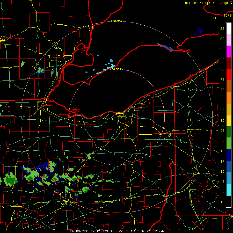Select the 50 NMI range ring label

(x=116, y=69)
